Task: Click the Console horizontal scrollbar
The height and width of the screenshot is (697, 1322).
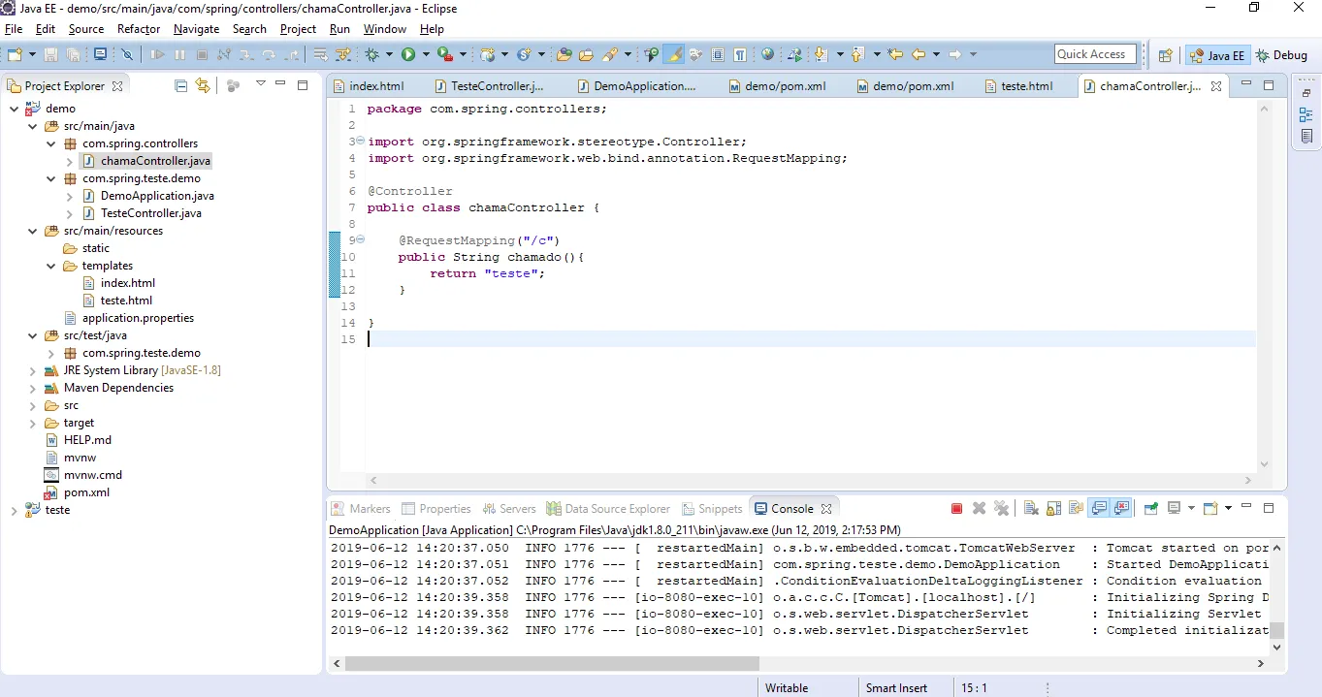Action: pyautogui.click(x=551, y=663)
